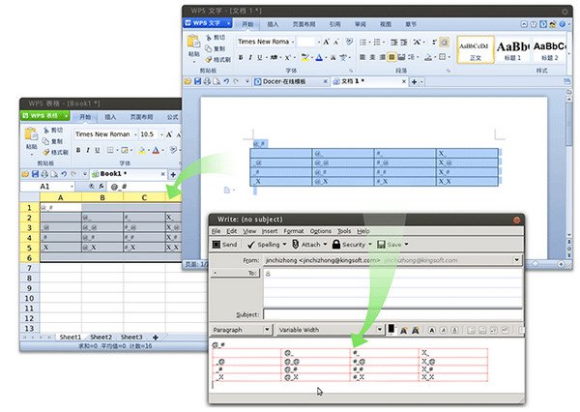Click Print icon in WPS Writer quick toolbar
The width and height of the screenshot is (580, 412).
[207, 81]
